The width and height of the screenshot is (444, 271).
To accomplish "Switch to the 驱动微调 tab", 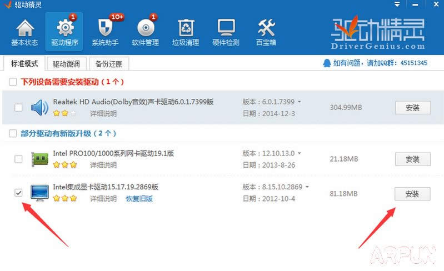I will pos(66,63).
